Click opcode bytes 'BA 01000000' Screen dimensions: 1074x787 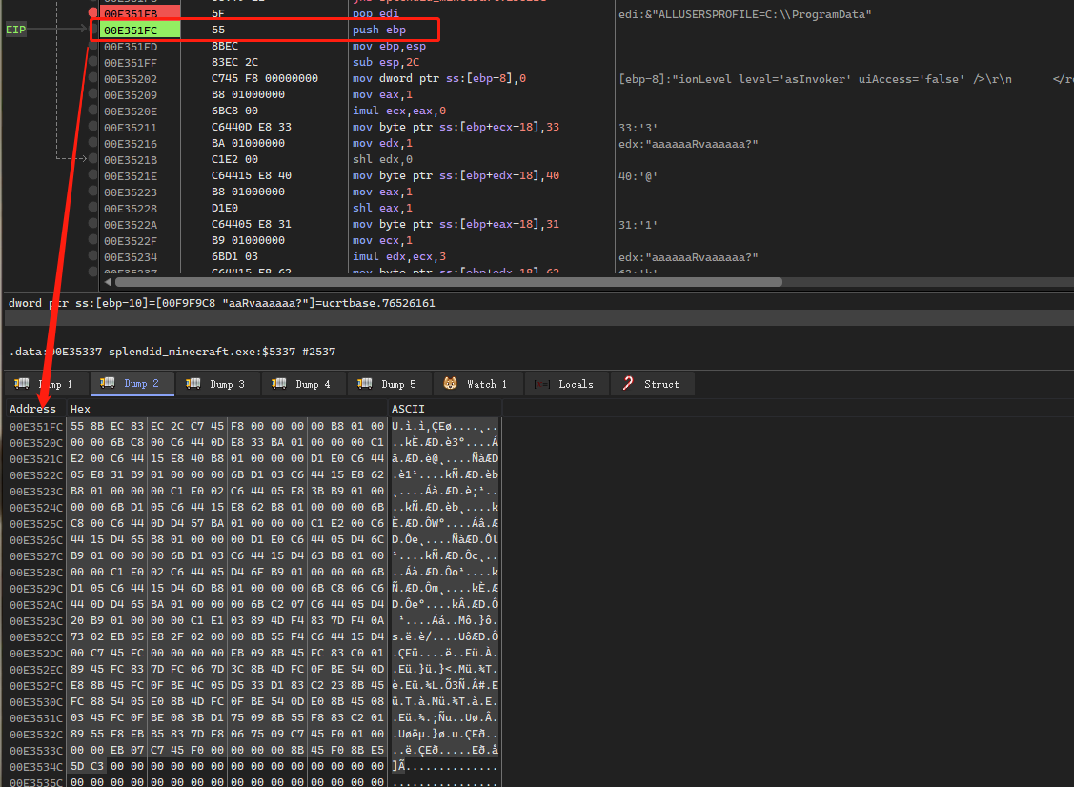248,143
